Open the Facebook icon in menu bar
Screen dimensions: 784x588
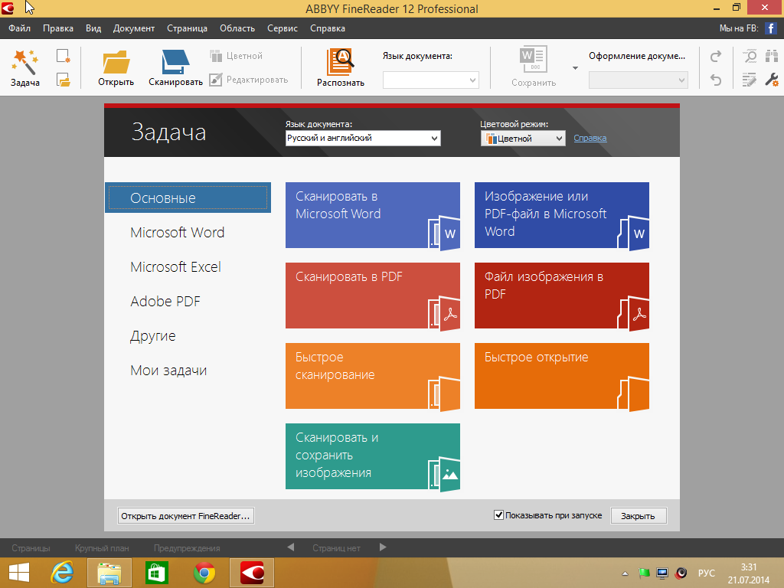[770, 28]
